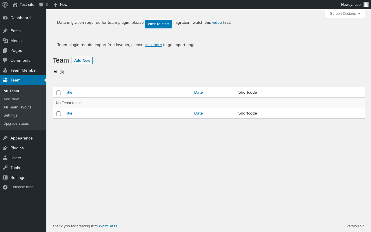
Task: Open the Appearance menu label
Action: click(x=21, y=138)
